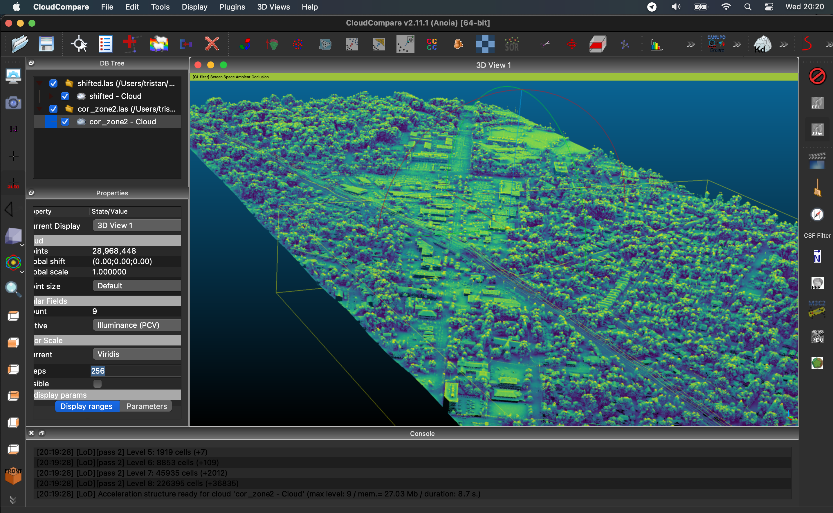Enable the EDL shader icon
This screenshot has height=513, width=833.
click(x=817, y=103)
